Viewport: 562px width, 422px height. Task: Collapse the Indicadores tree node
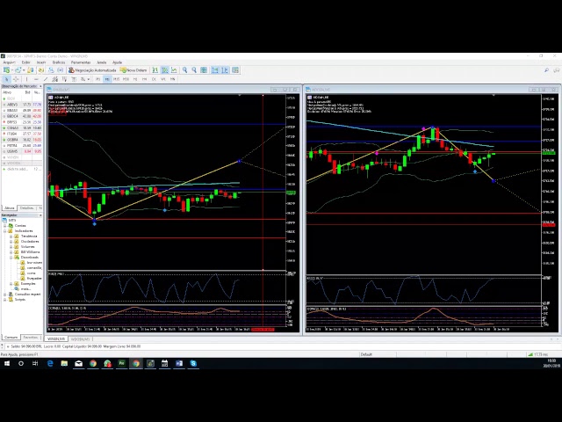click(x=5, y=231)
